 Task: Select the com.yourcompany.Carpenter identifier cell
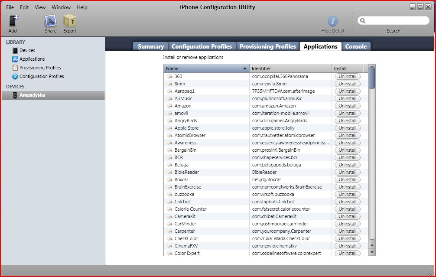(290, 231)
